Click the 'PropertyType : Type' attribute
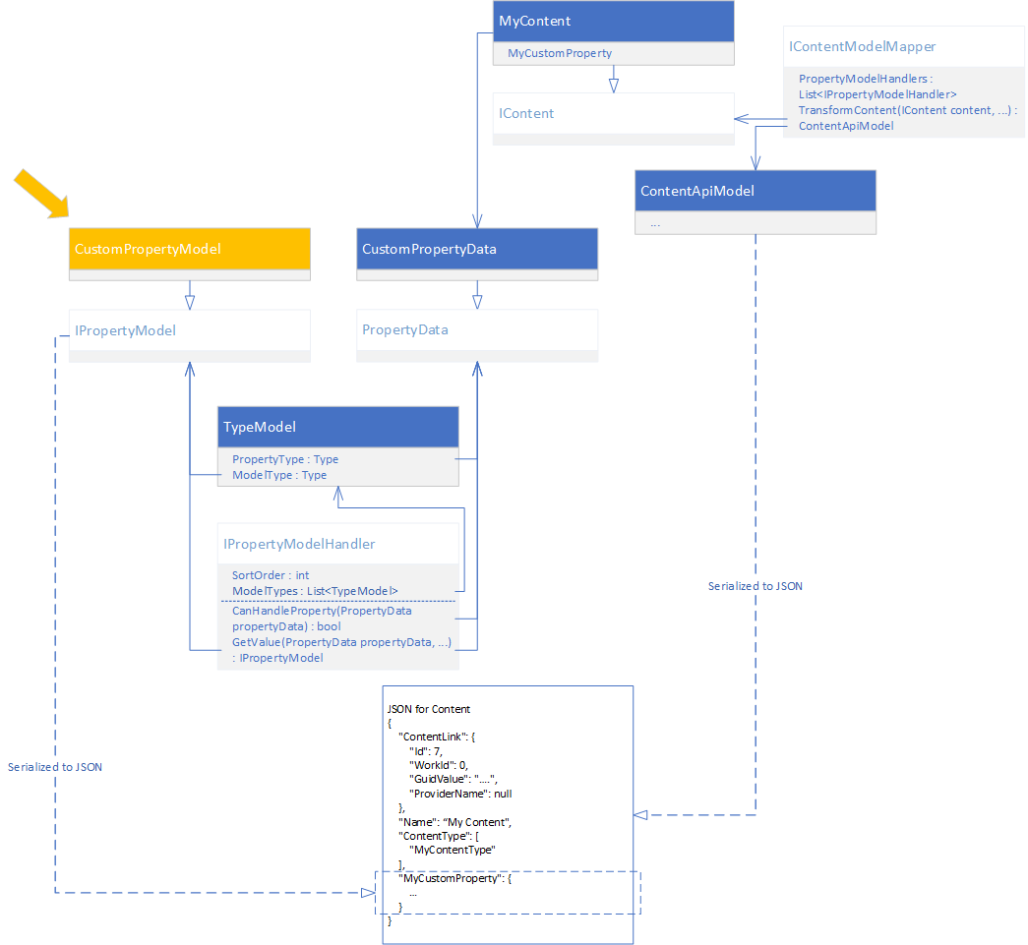The image size is (1028, 945). tap(285, 459)
